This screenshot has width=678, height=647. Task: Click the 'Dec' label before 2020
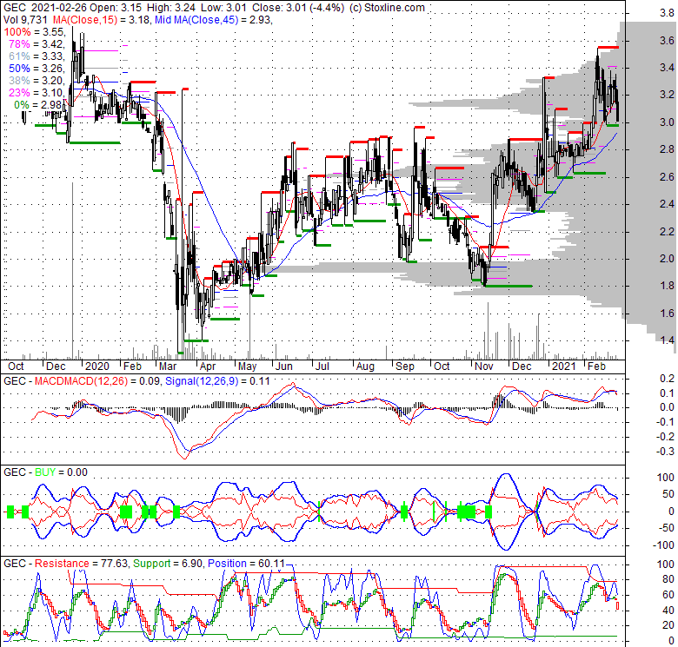click(56, 366)
